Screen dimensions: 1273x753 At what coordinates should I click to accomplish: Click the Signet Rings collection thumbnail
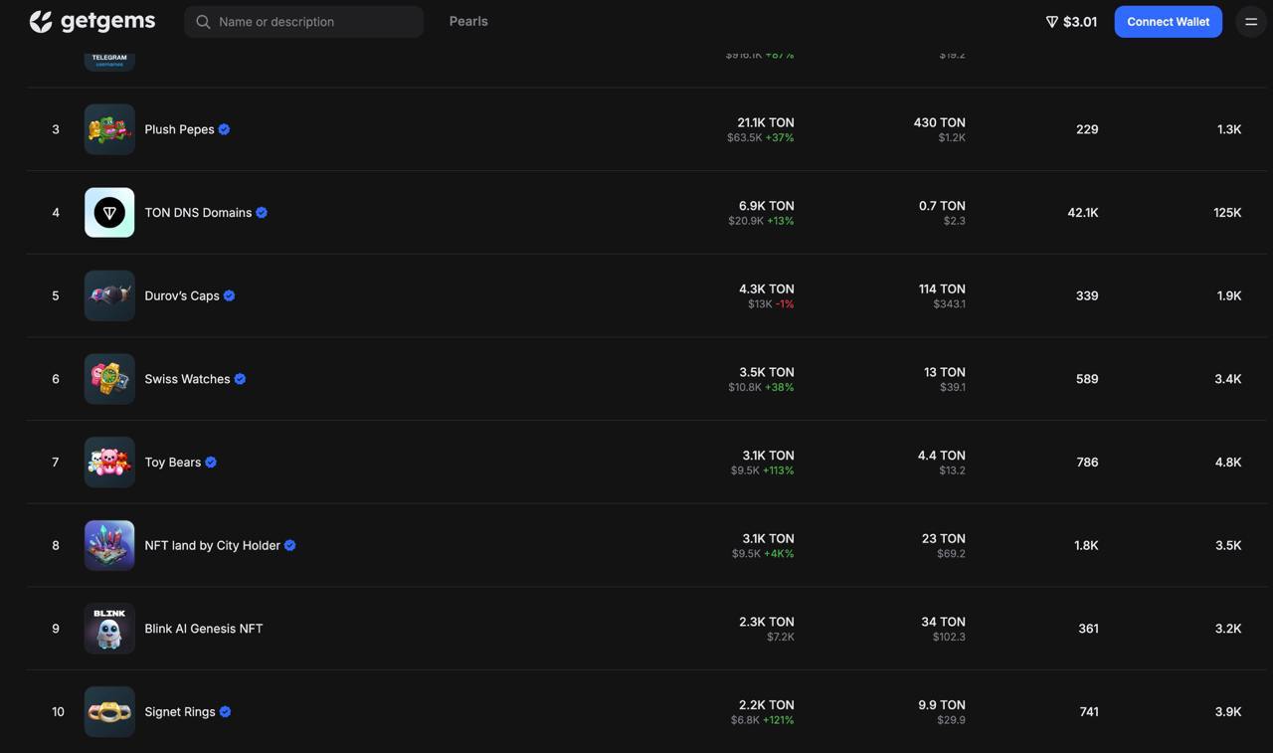click(x=109, y=712)
